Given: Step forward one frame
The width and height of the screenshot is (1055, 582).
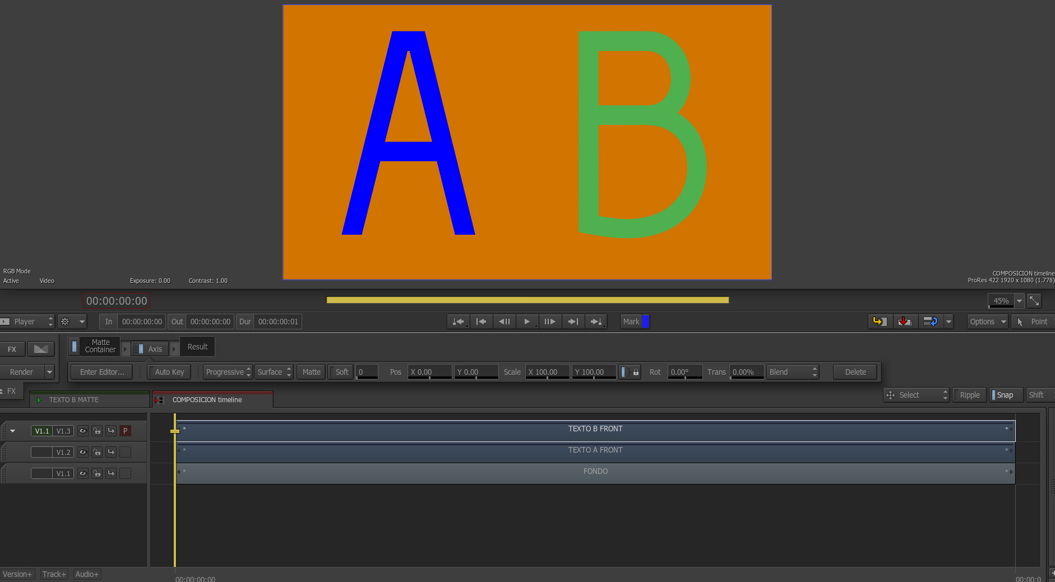Looking at the screenshot, I should (550, 322).
